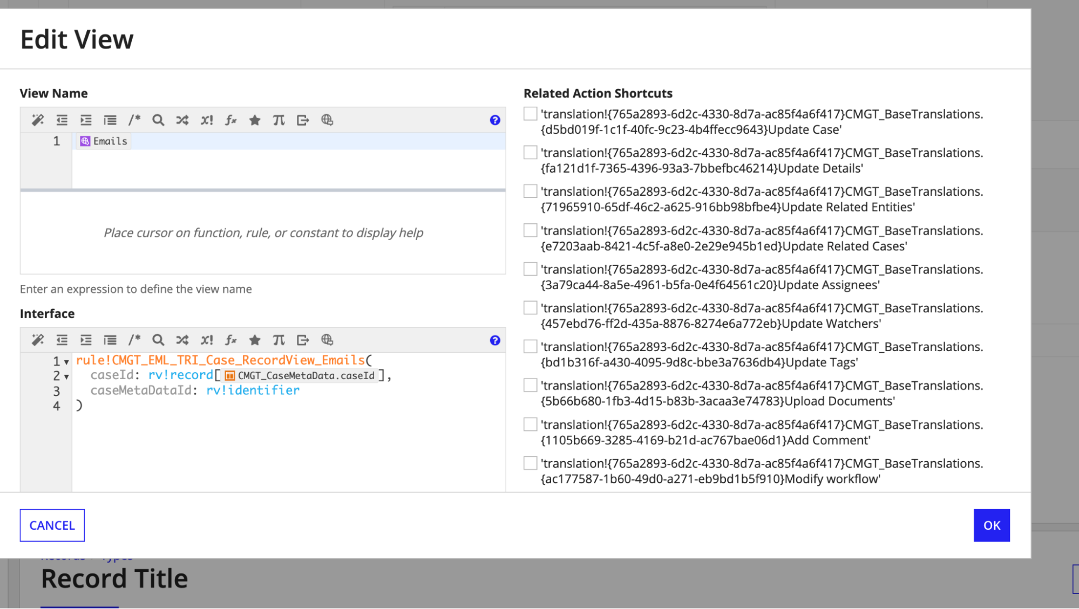
Task: Click the x! icon in Interface toolbar
Action: pyautogui.click(x=207, y=340)
